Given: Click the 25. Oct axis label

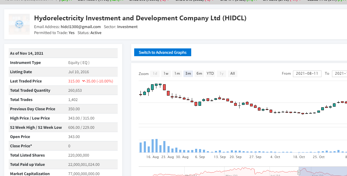Looking at the screenshot, I should point(318,157).
